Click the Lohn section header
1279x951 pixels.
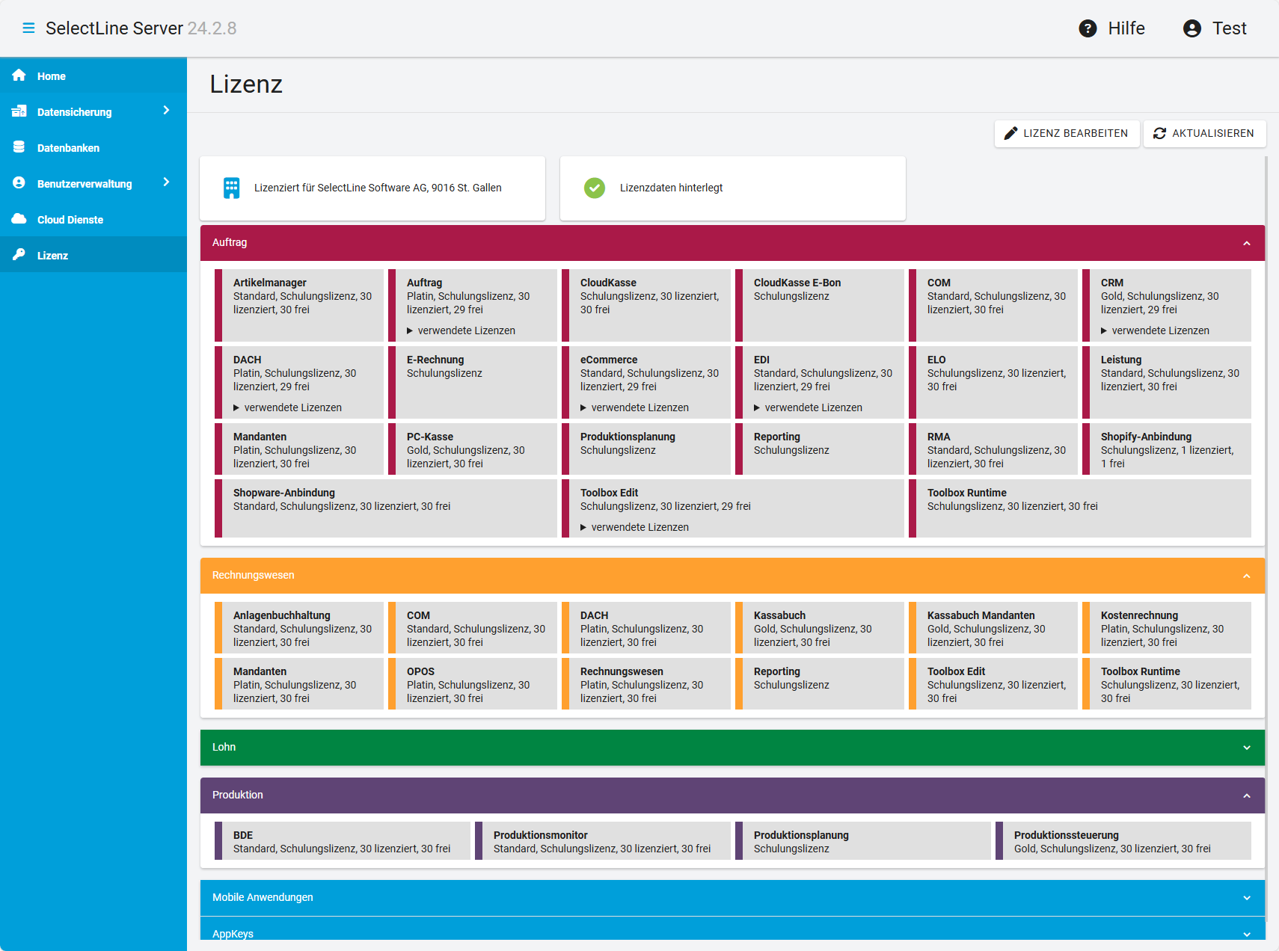(x=732, y=748)
